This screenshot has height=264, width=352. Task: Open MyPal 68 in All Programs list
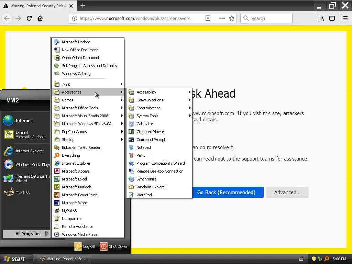click(x=88, y=211)
